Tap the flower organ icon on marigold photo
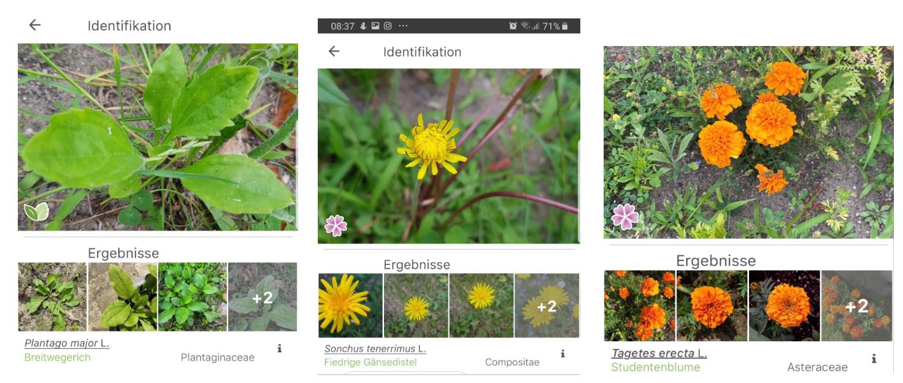This screenshot has width=903, height=383. (x=625, y=217)
